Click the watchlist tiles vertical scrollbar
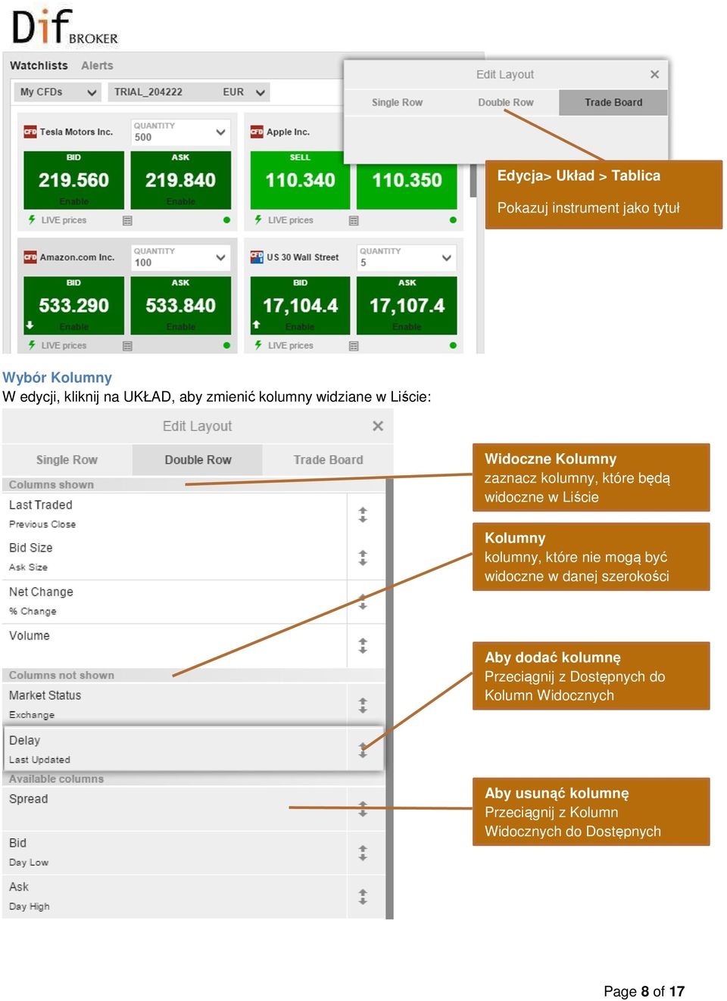Screen dimensions: 727x1001 click(x=473, y=180)
